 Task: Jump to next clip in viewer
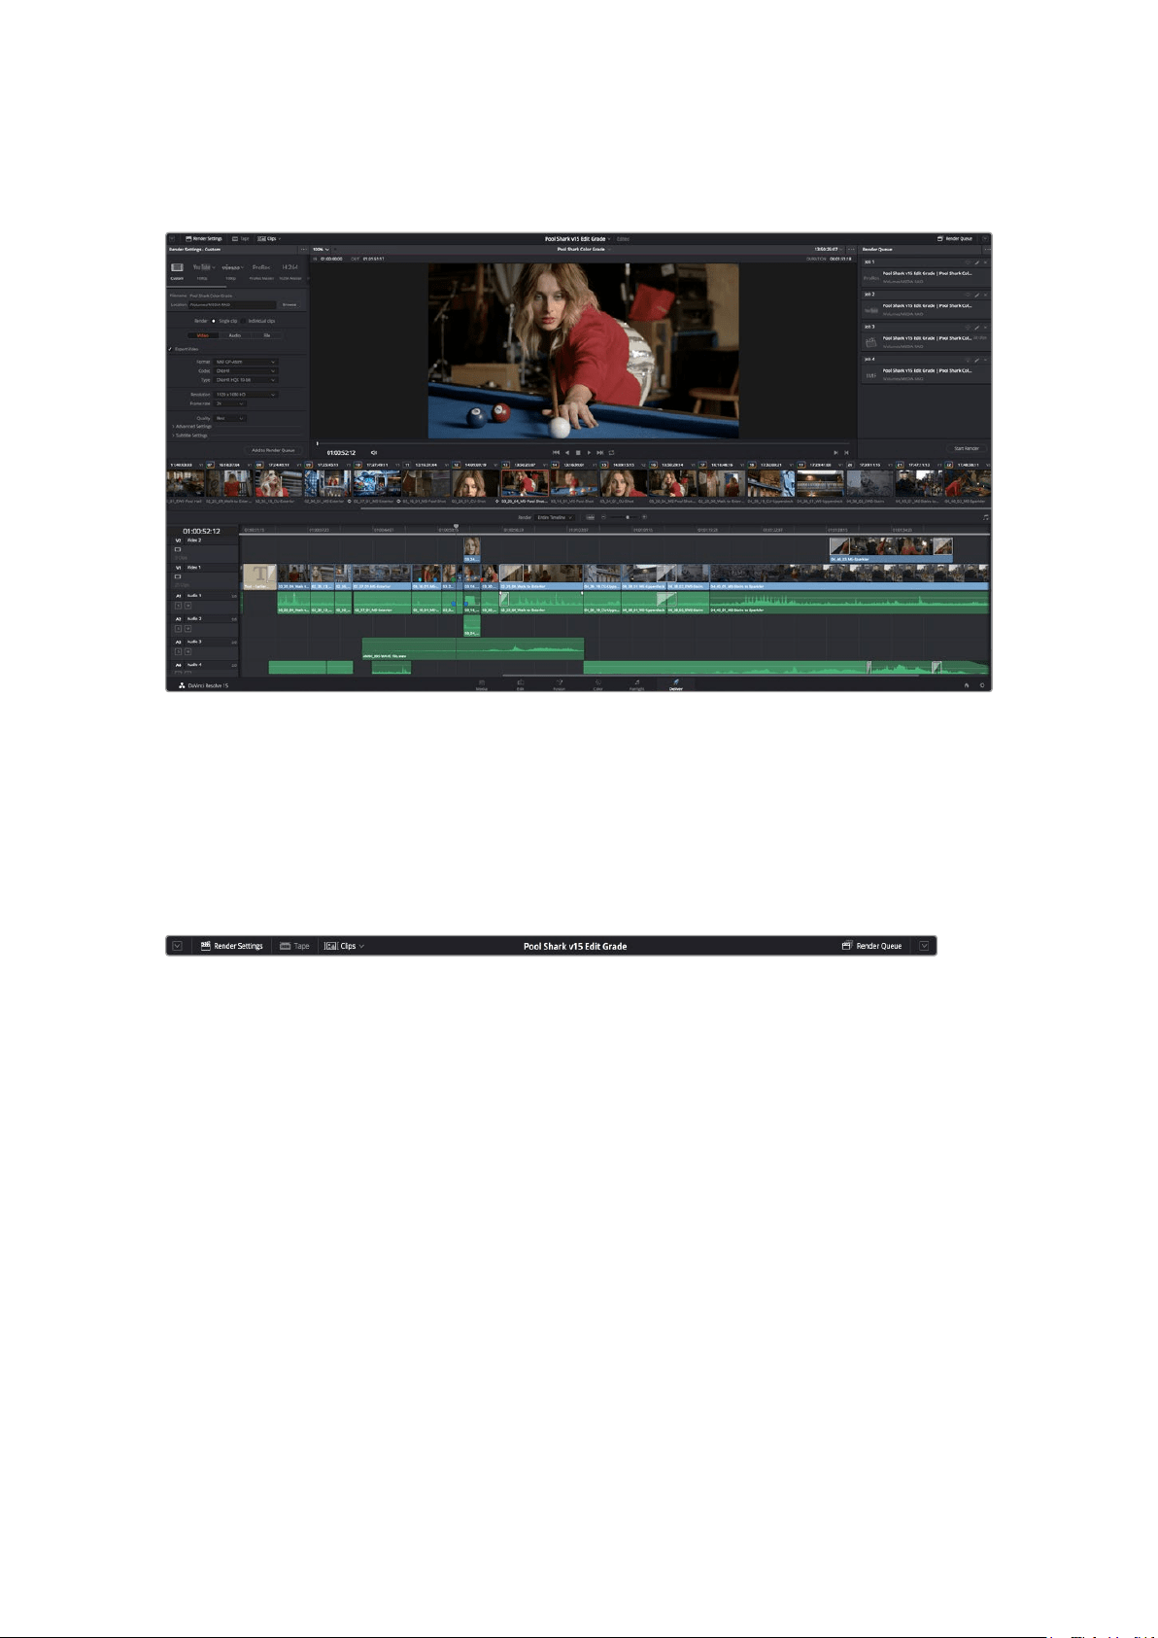coord(600,452)
